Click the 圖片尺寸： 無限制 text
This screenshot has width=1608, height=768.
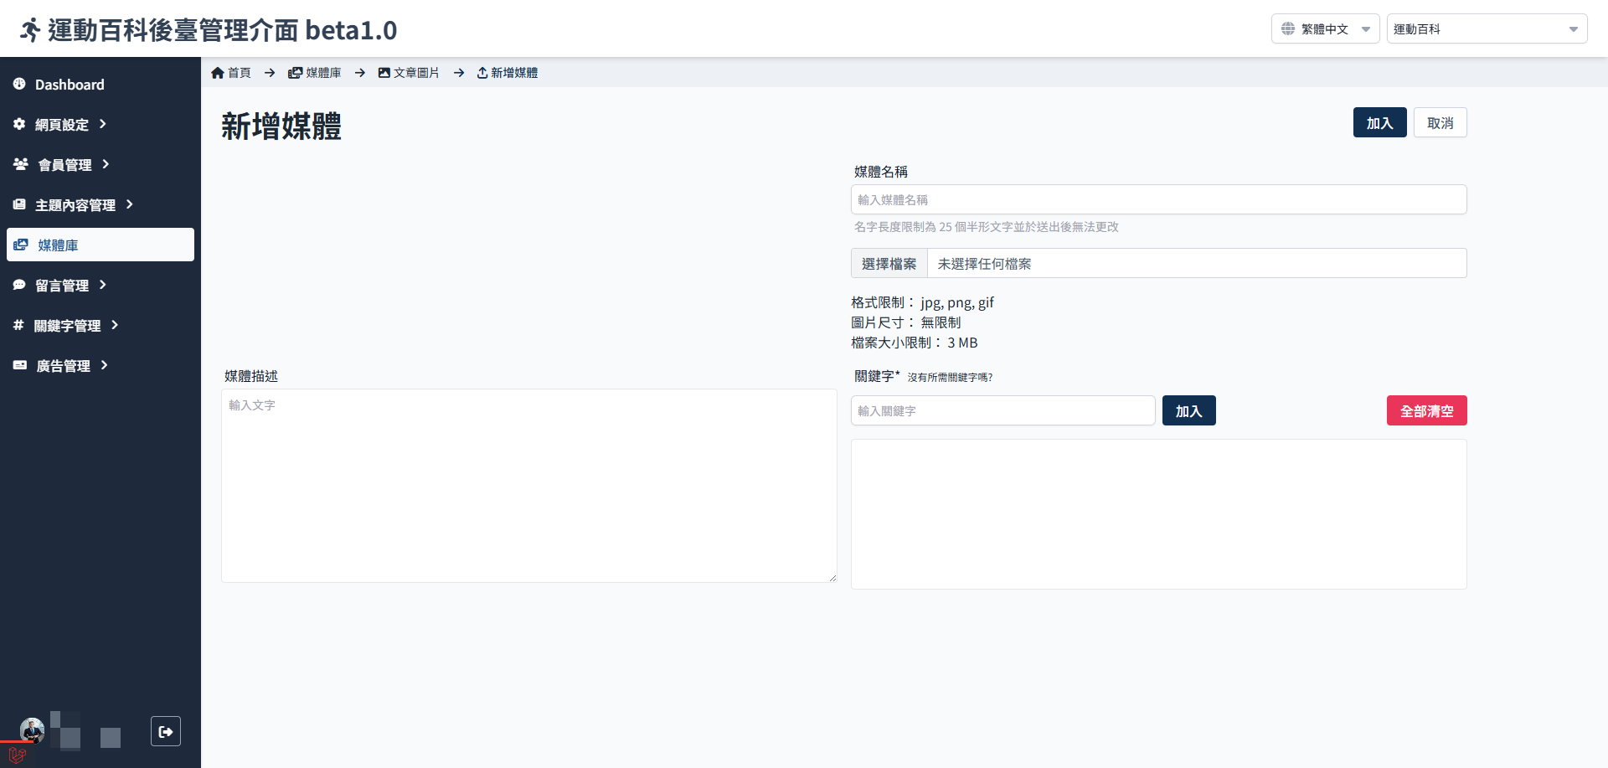point(906,322)
